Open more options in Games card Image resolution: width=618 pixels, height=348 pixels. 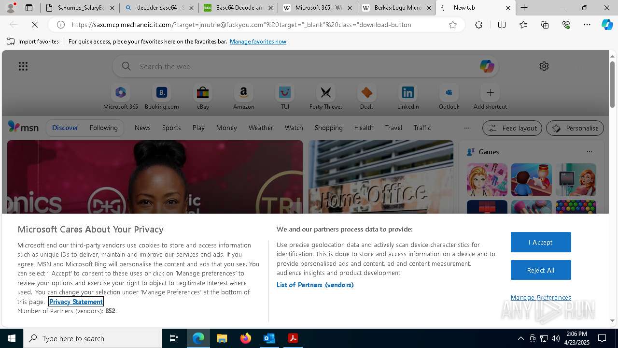click(589, 152)
